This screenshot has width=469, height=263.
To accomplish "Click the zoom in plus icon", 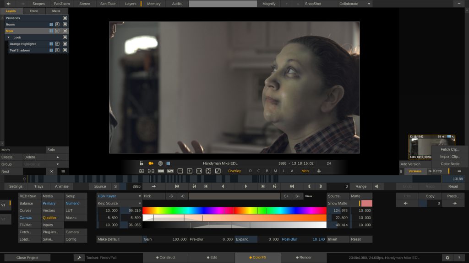I will (190, 171).
